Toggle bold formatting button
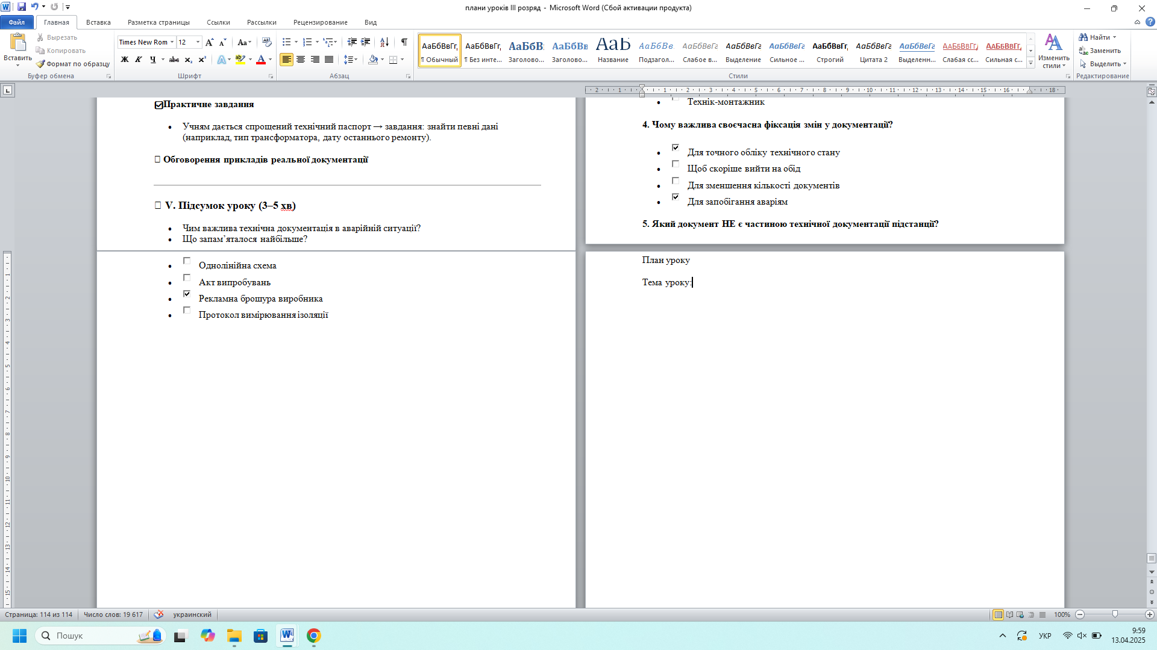Viewport: 1157px width, 650px height. (125, 60)
